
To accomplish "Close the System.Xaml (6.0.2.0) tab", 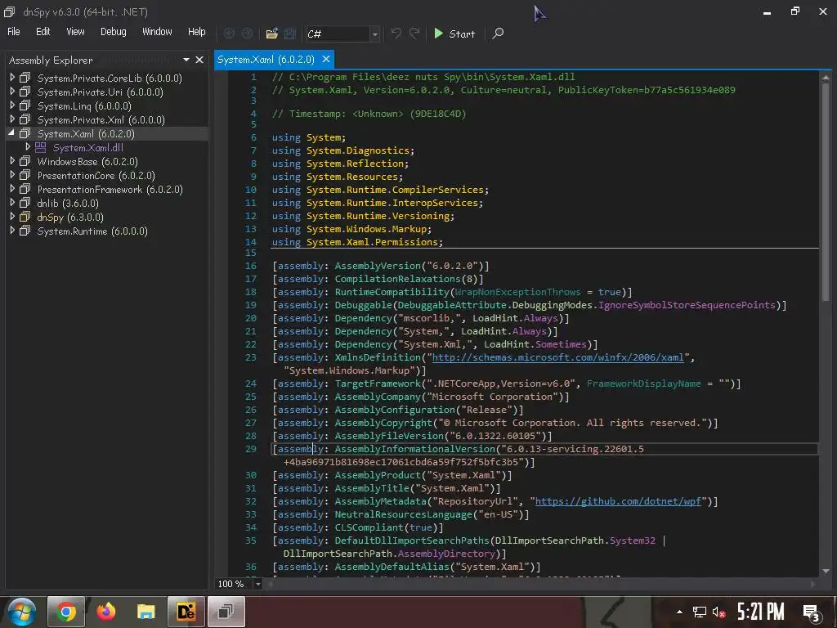I will point(326,59).
